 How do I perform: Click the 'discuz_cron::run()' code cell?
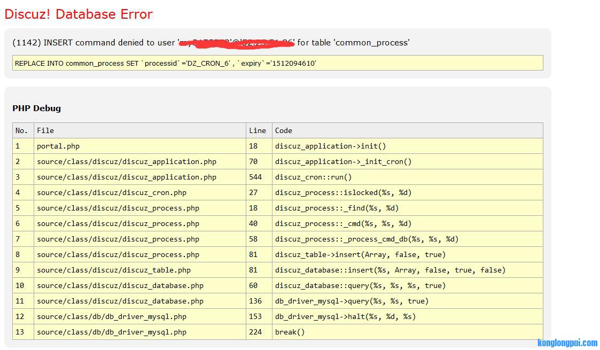click(408, 177)
